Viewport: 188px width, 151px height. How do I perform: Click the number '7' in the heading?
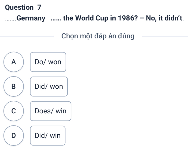click(x=39, y=7)
